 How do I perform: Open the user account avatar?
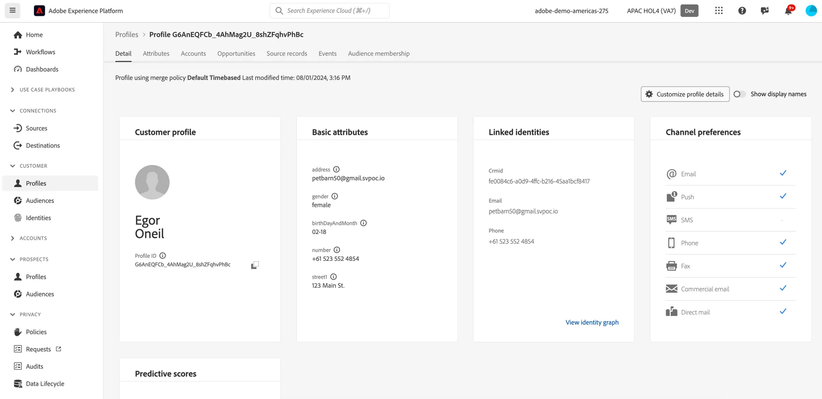point(811,11)
